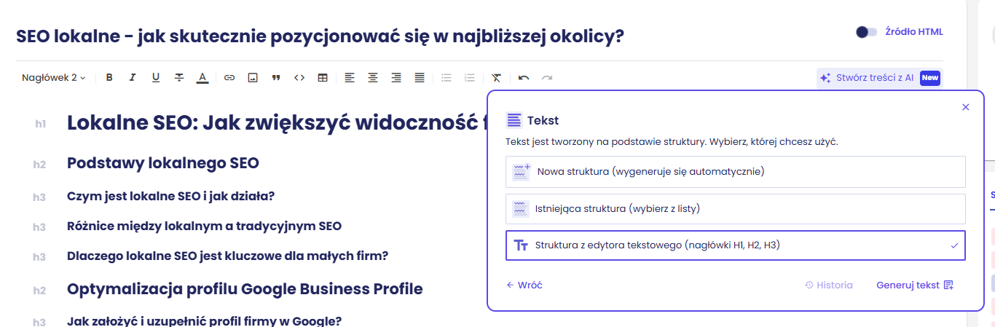
Task: Toggle the Źródło HTML switch
Action: 866,32
